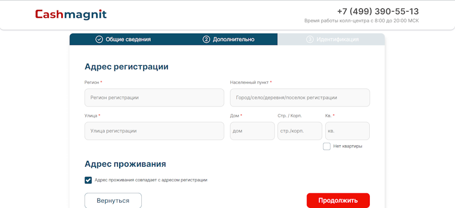Select the checkmark icon beside Общие сведения

pos(99,39)
